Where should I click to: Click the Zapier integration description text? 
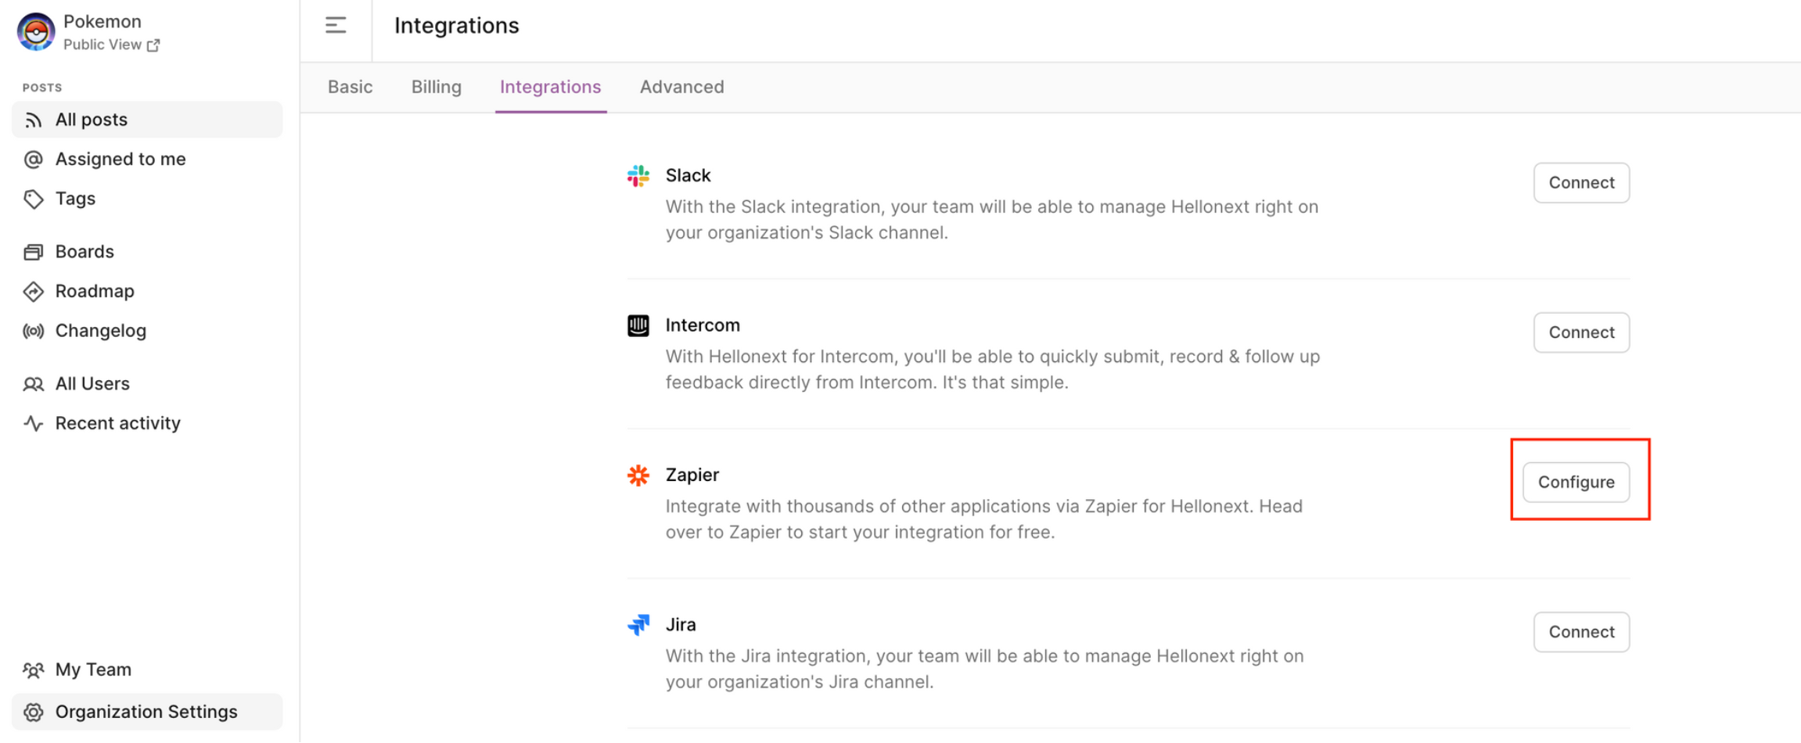coord(984,520)
